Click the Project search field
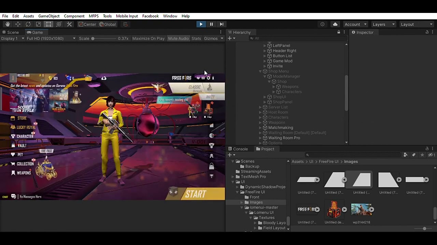This screenshot has width=437, height=245. pyautogui.click(x=353, y=155)
